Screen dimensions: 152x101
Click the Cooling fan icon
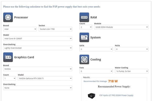point(84,60)
